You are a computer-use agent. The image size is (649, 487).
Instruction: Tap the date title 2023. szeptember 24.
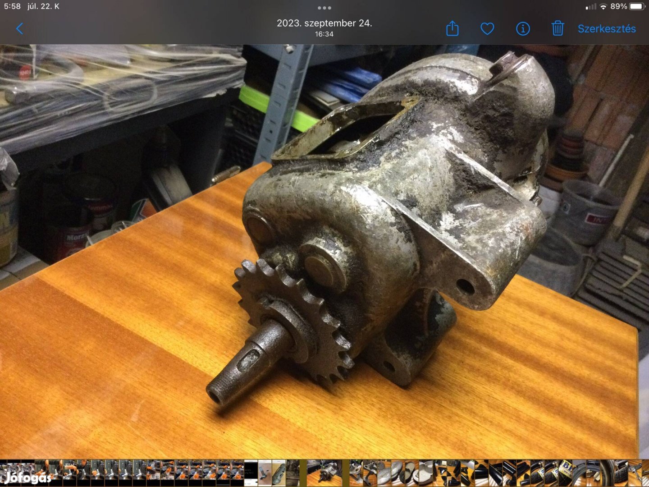[324, 23]
